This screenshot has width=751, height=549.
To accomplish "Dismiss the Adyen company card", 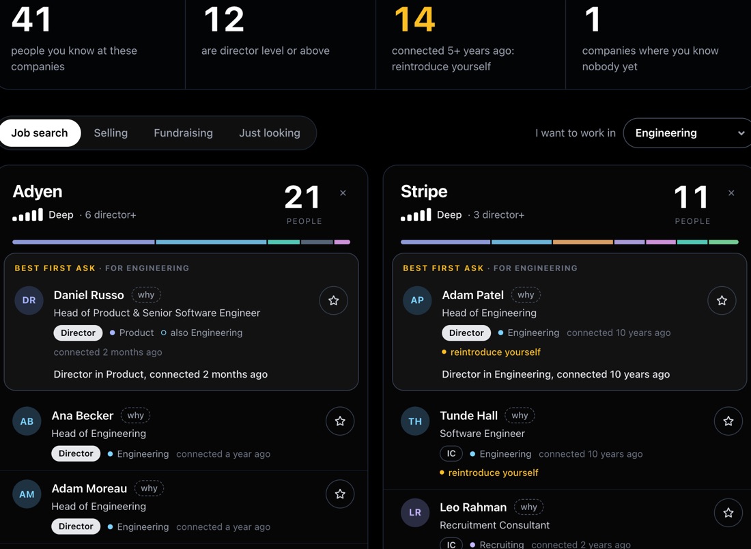I will 343,193.
